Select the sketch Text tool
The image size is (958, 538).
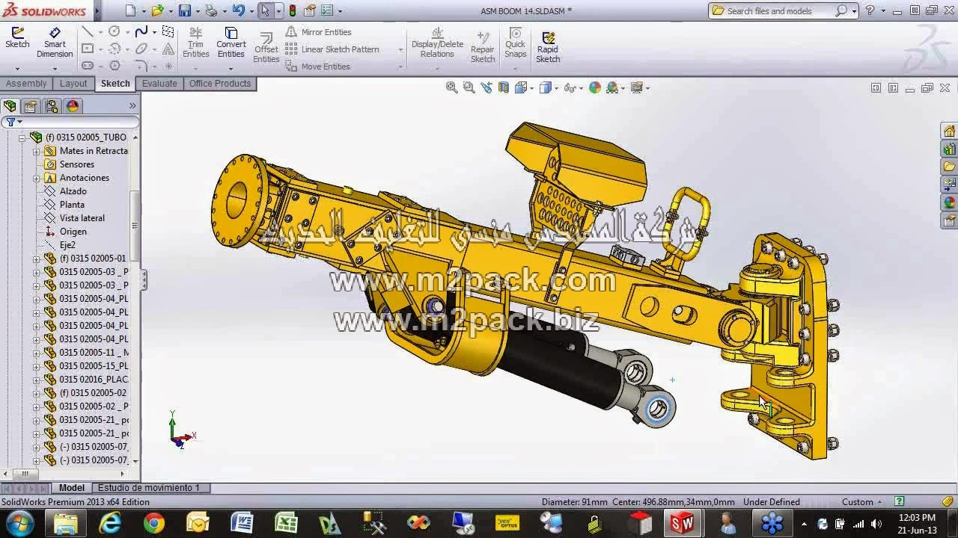coord(168,49)
